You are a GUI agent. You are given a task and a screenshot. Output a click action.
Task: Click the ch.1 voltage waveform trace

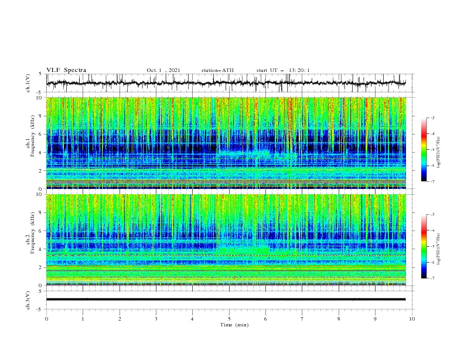(x=226, y=83)
